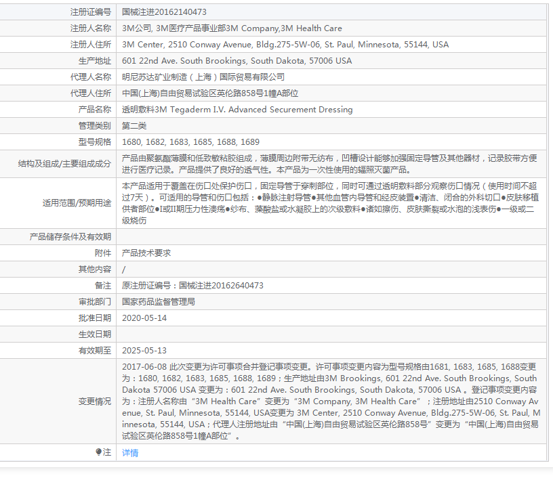The image size is (553, 478).
Task: Click the 产品储存条件及有效期 label
Action: (x=70, y=237)
